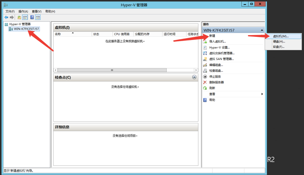
Task: Open Hyper-V 设置... action
Action: point(220,47)
